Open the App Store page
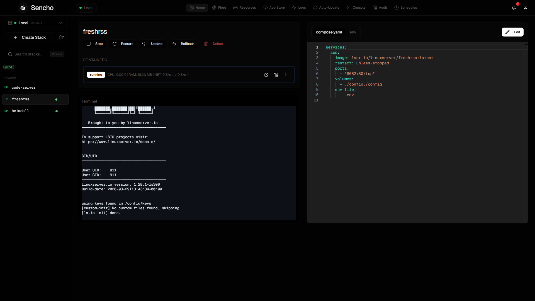Screen dimensions: 535x301 tap(274, 8)
